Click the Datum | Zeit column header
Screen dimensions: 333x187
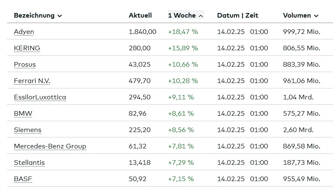[x=238, y=16]
